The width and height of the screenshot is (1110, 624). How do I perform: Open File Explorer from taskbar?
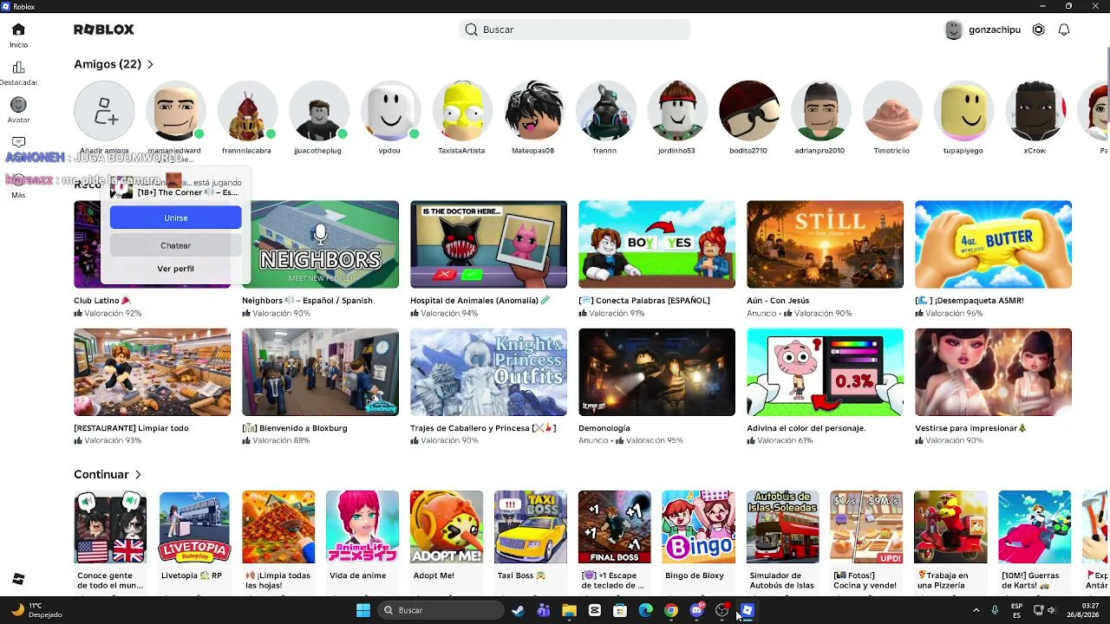[569, 610]
